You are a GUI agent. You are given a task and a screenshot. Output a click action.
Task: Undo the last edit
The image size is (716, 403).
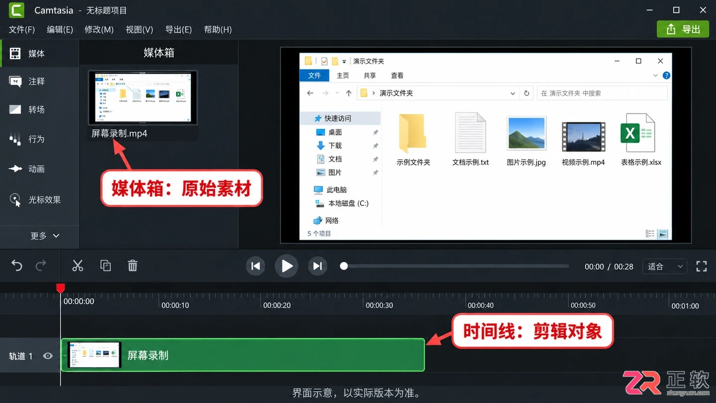(x=17, y=266)
